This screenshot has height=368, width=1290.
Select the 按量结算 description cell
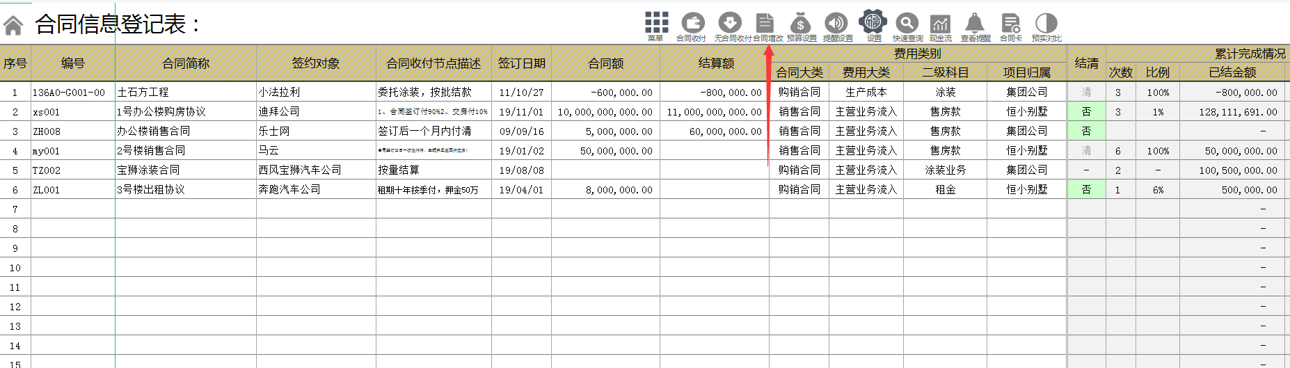tap(433, 170)
